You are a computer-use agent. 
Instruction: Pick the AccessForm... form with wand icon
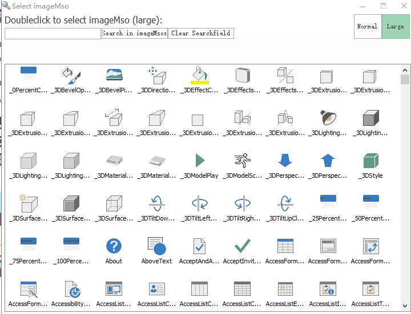pos(29,289)
